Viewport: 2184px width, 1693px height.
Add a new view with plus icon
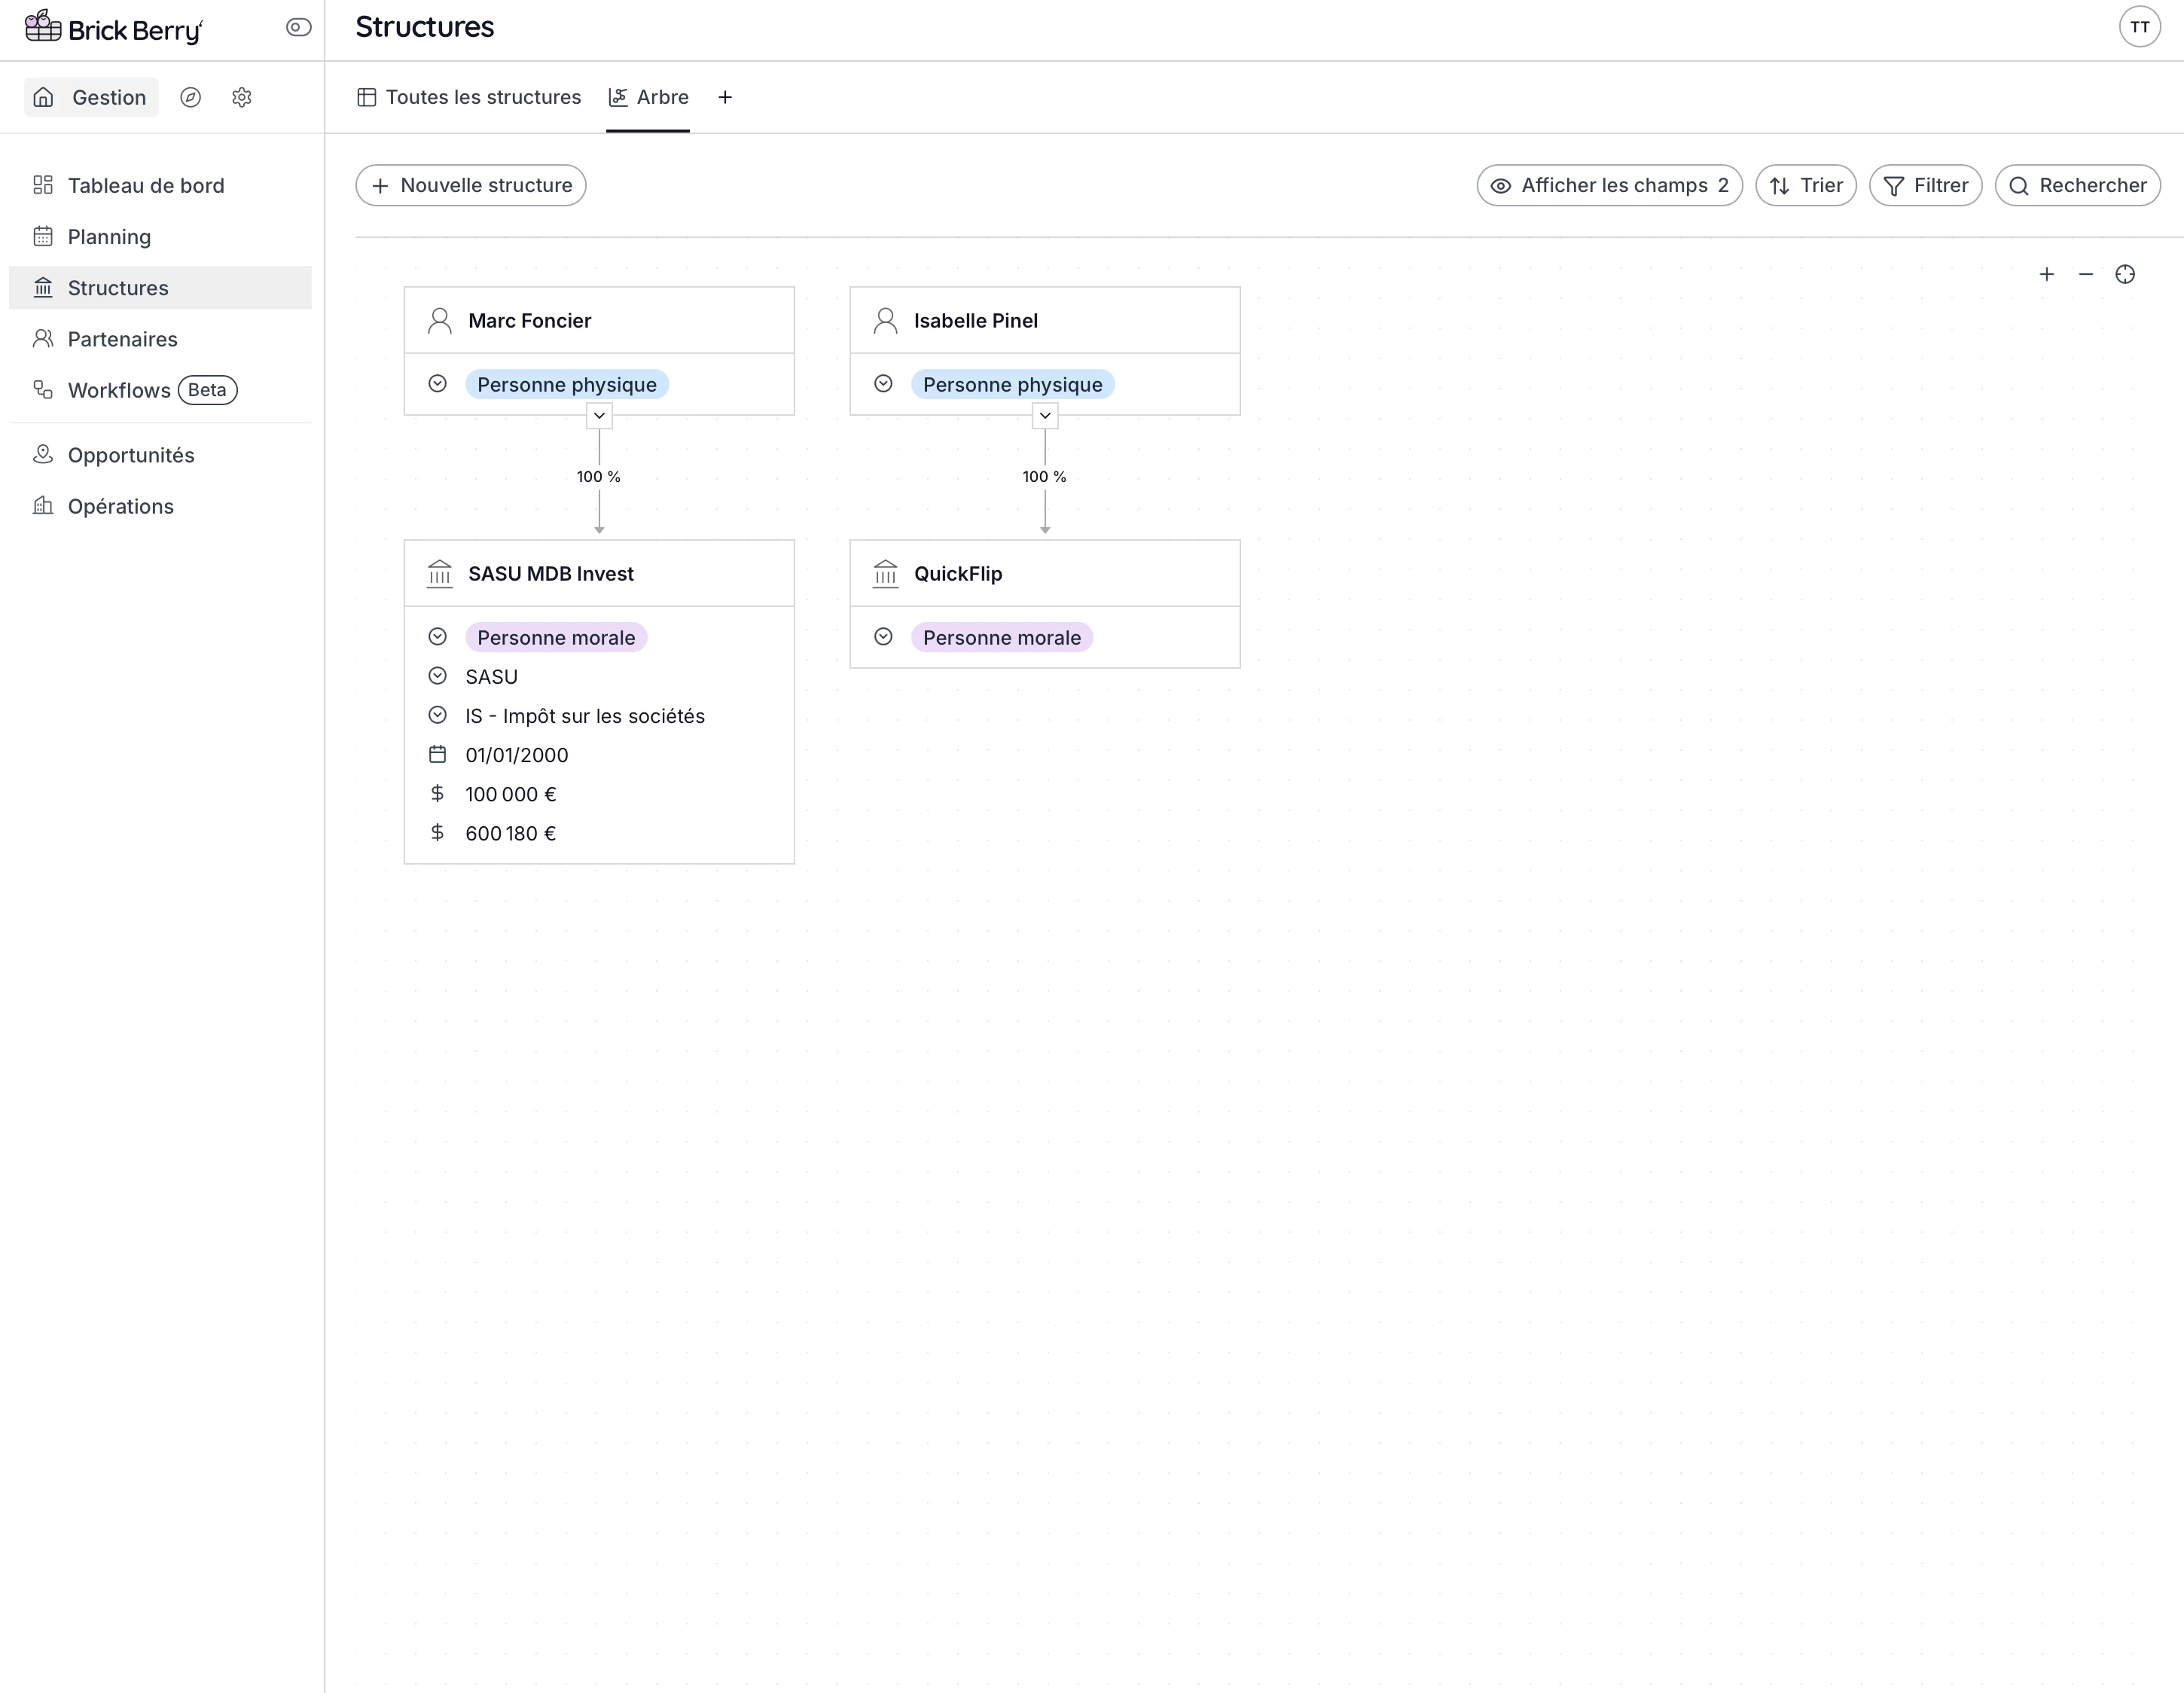click(725, 97)
